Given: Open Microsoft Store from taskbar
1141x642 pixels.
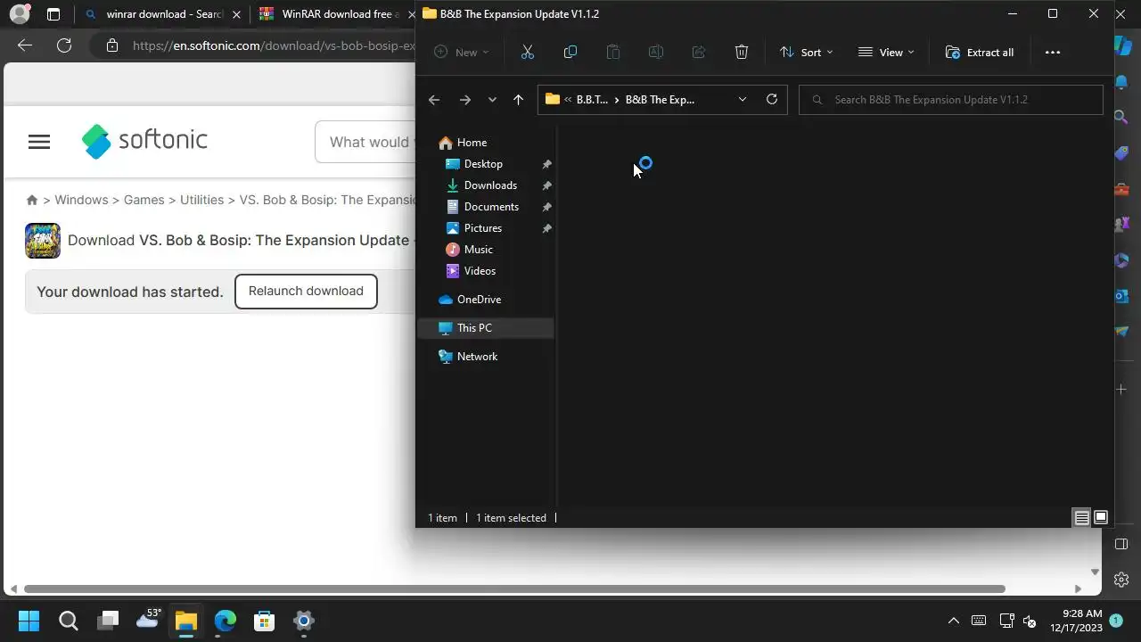Looking at the screenshot, I should coord(264,621).
